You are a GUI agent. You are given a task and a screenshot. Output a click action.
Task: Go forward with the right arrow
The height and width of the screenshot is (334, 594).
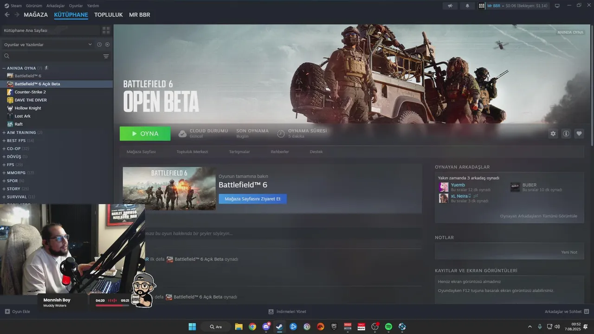17,15
